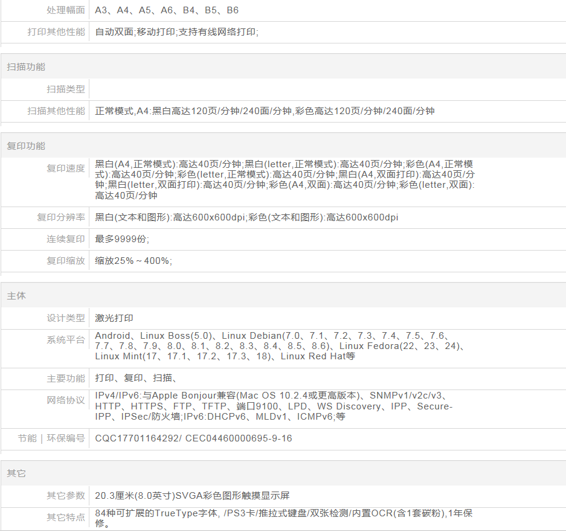Click the 缩放25%～400% value text
Screen dimensions: 566x532
[133, 261]
